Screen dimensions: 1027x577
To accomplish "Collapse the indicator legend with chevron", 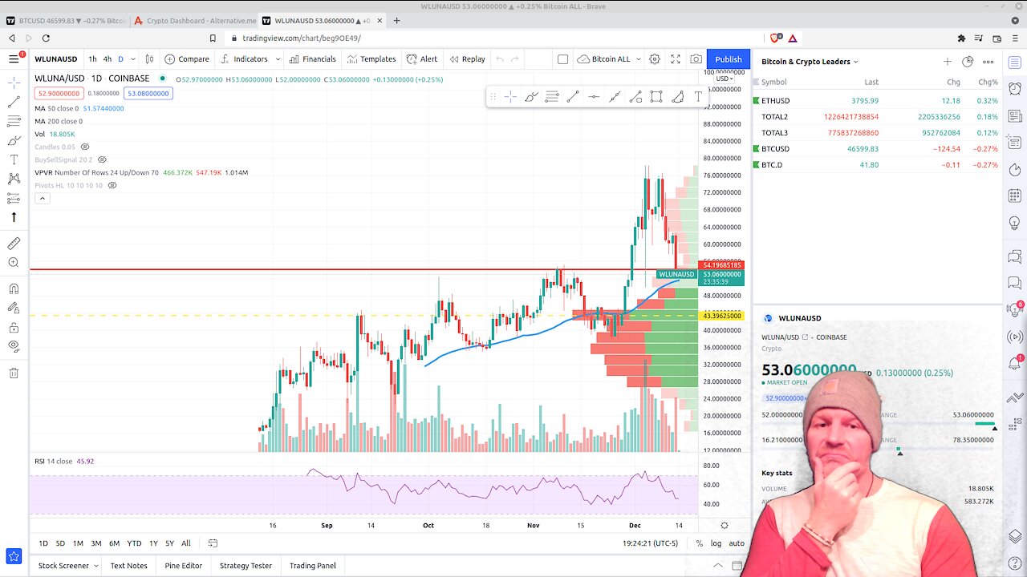I will tap(42, 198).
